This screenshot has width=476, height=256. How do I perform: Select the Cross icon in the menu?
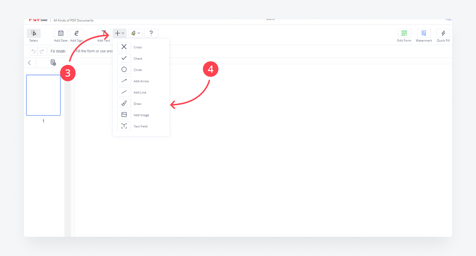[x=124, y=47]
